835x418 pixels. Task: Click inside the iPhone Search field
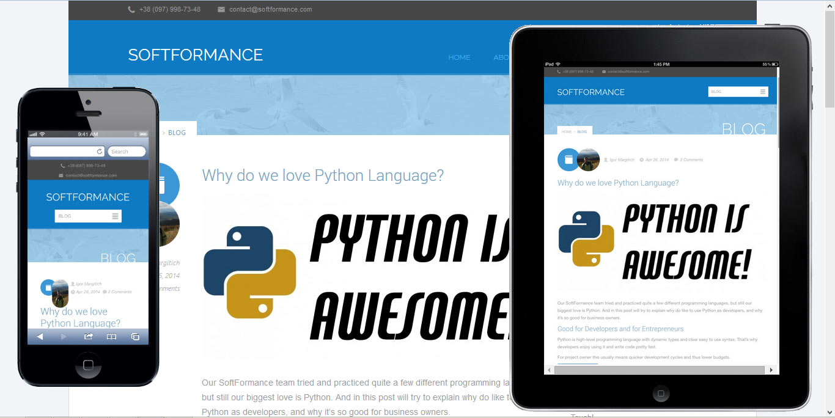coord(127,151)
